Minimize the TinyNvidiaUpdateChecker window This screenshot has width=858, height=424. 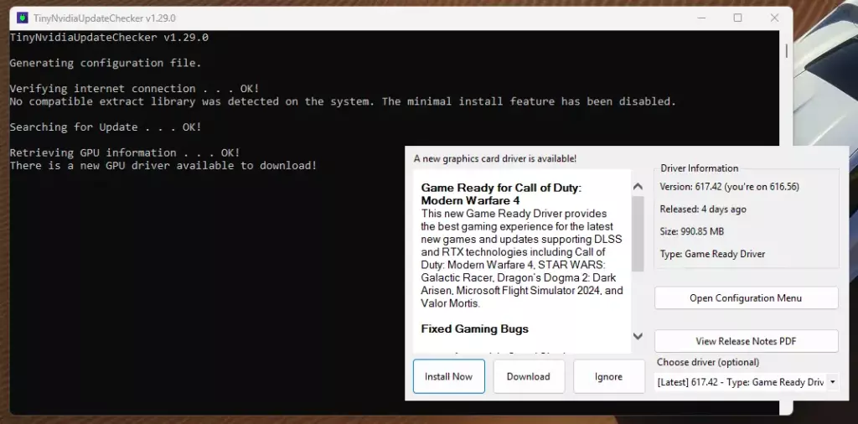702,18
